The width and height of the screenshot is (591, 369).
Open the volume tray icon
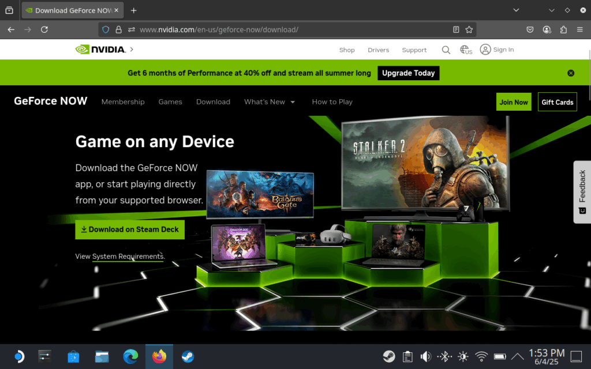tap(426, 356)
